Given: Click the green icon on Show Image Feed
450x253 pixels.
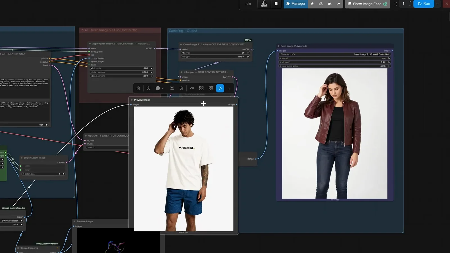Looking at the screenshot, I should click(x=385, y=4).
